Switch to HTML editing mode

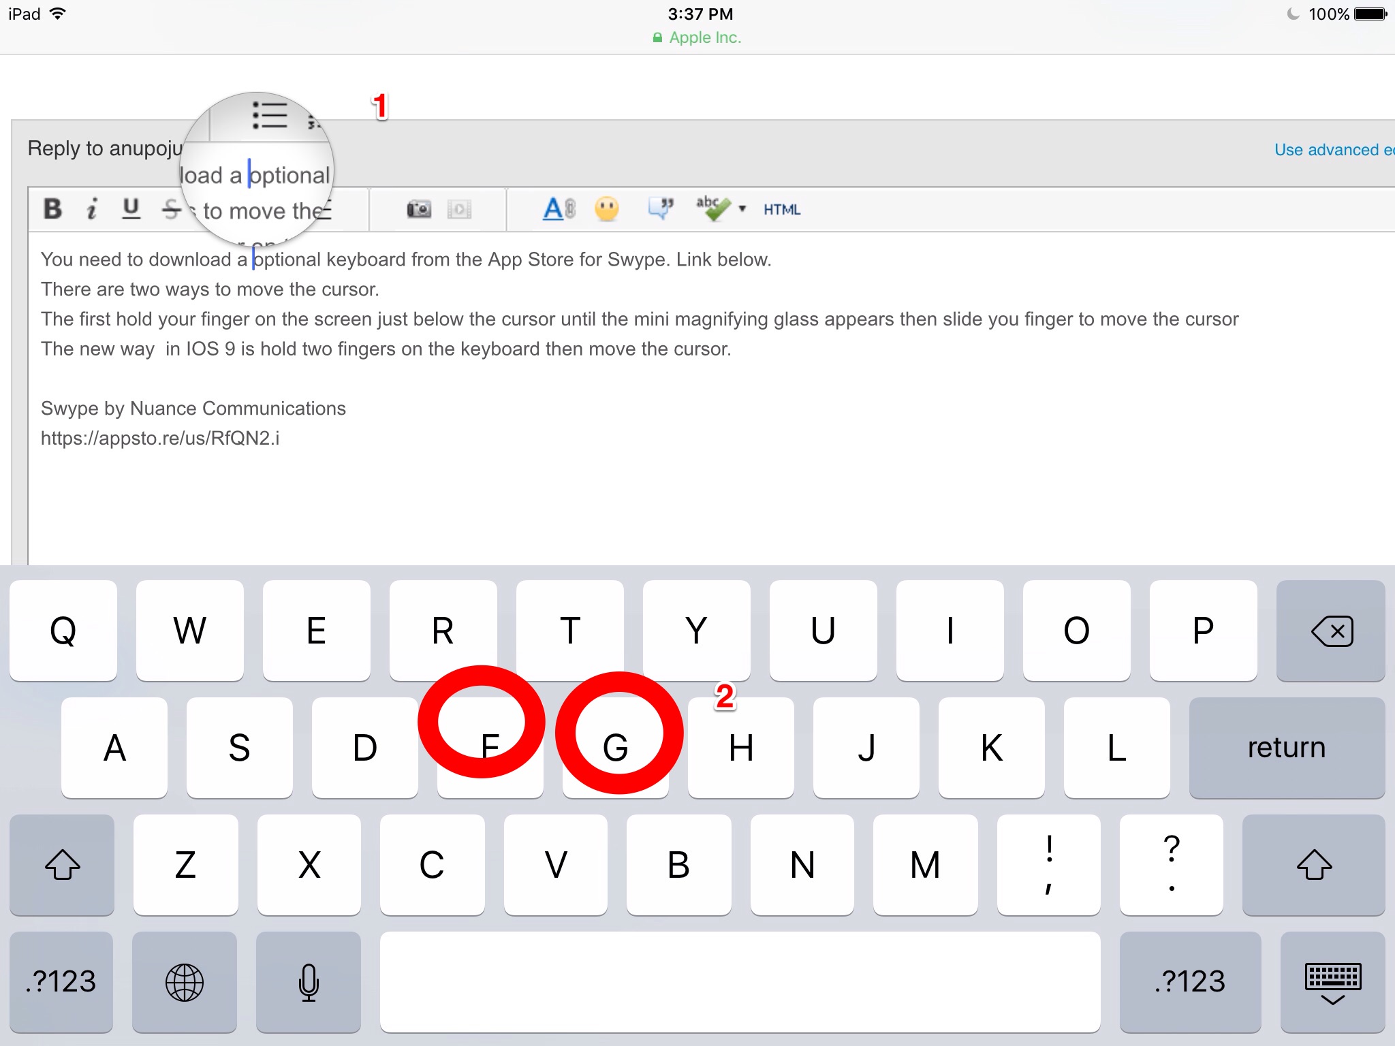point(781,210)
